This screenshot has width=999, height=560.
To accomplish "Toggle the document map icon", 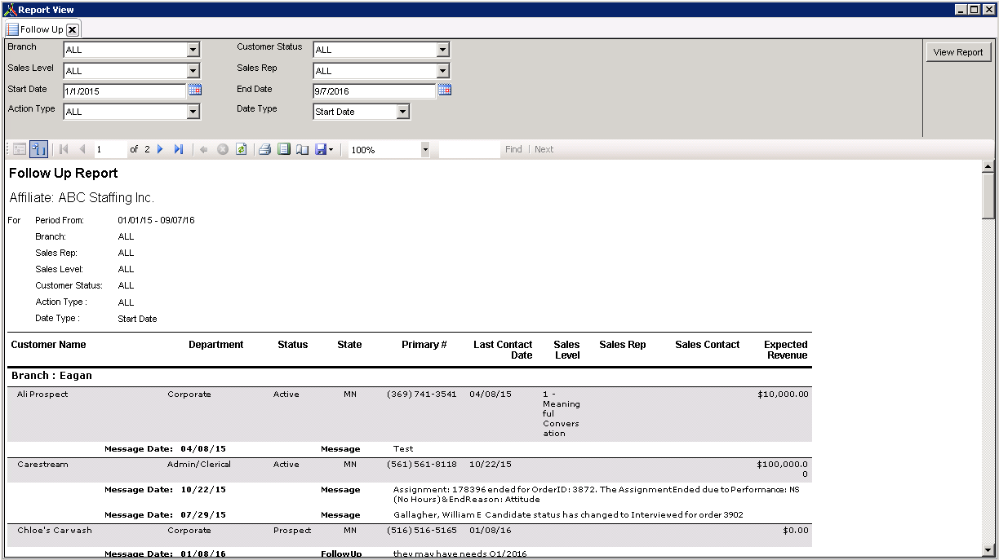I will point(20,149).
